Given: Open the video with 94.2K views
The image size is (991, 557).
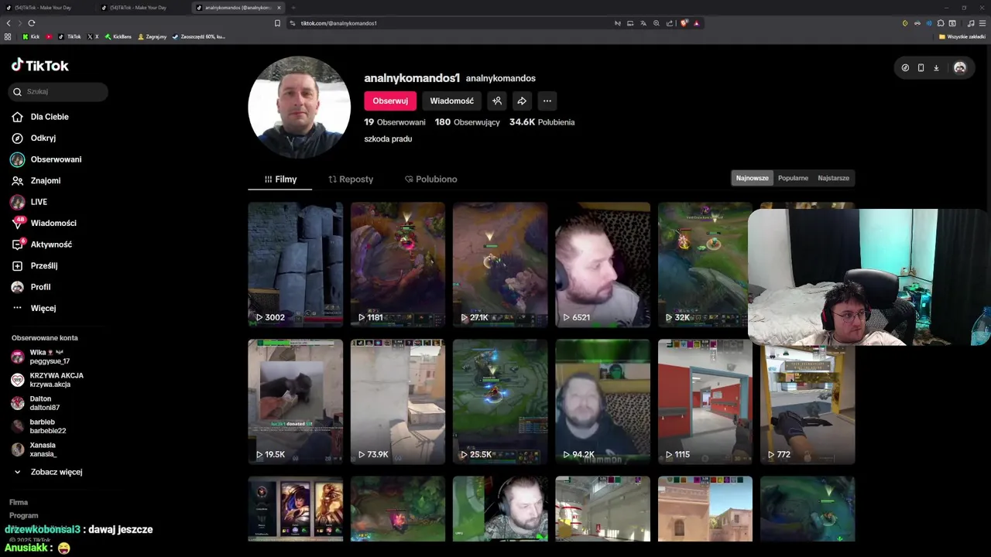Looking at the screenshot, I should point(603,402).
